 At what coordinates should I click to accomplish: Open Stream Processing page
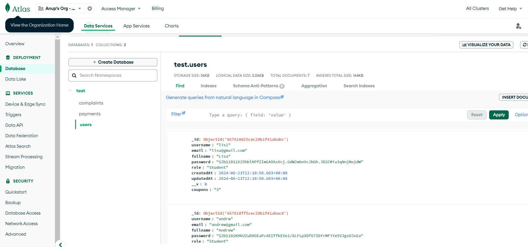(24, 157)
